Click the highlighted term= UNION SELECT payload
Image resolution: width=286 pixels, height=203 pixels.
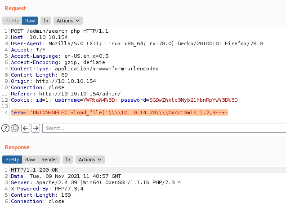coord(119,112)
